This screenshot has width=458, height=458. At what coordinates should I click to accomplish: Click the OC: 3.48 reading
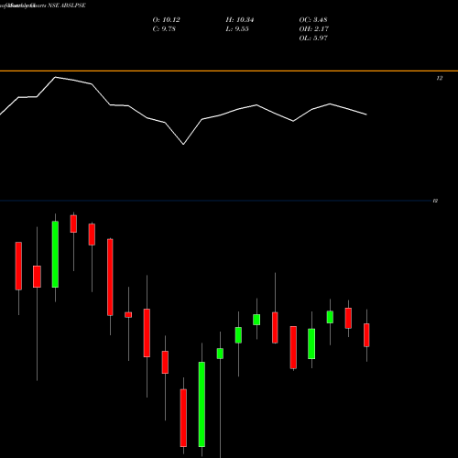tap(313, 20)
